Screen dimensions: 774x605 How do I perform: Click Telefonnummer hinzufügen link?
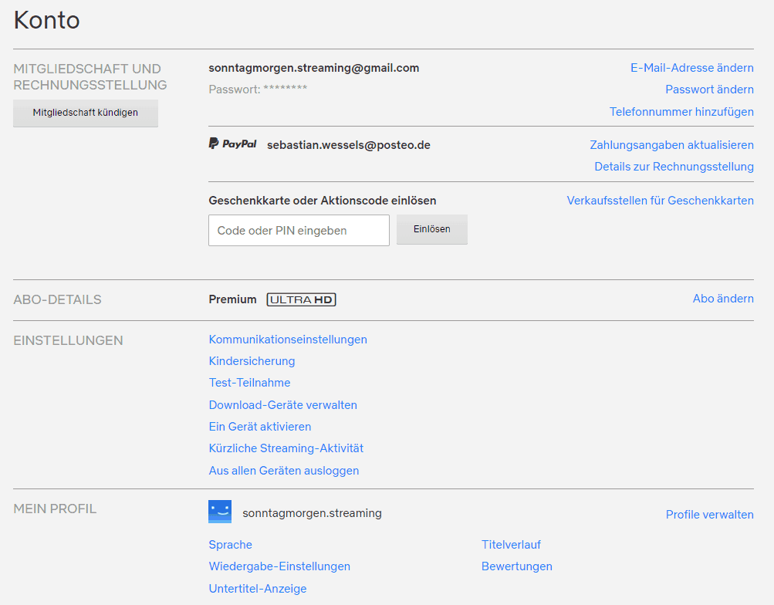[x=681, y=112]
